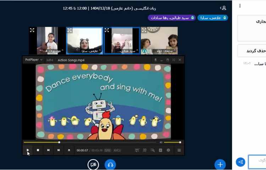The width and height of the screenshot is (266, 170).
Task: Click the Action Songs.mp4 title text
Action: (71, 60)
